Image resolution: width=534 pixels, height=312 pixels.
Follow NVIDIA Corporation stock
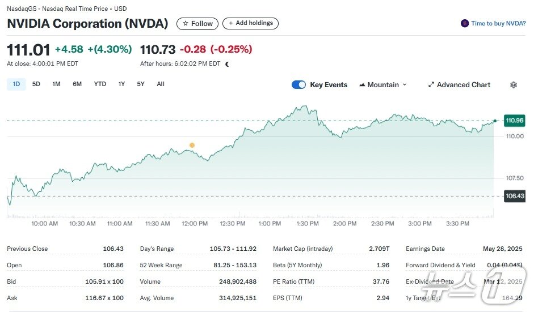197,23
